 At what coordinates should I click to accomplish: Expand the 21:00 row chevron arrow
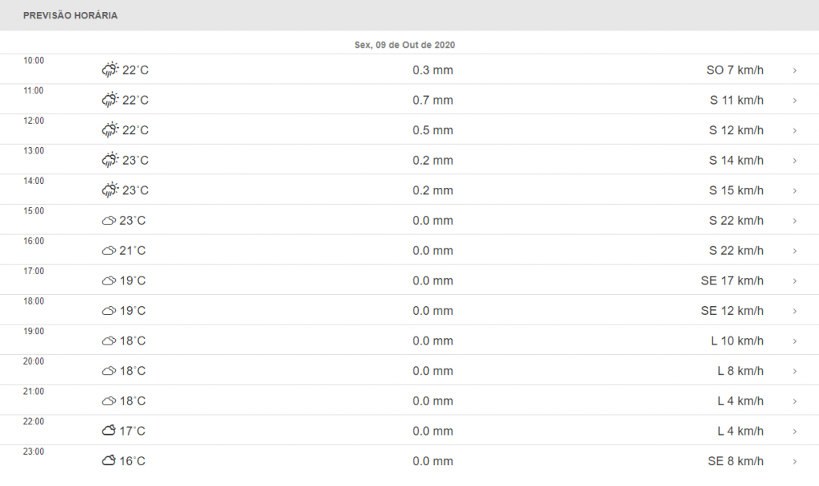[794, 401]
